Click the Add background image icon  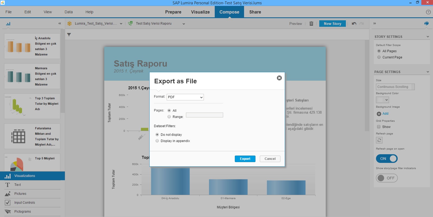point(379,114)
